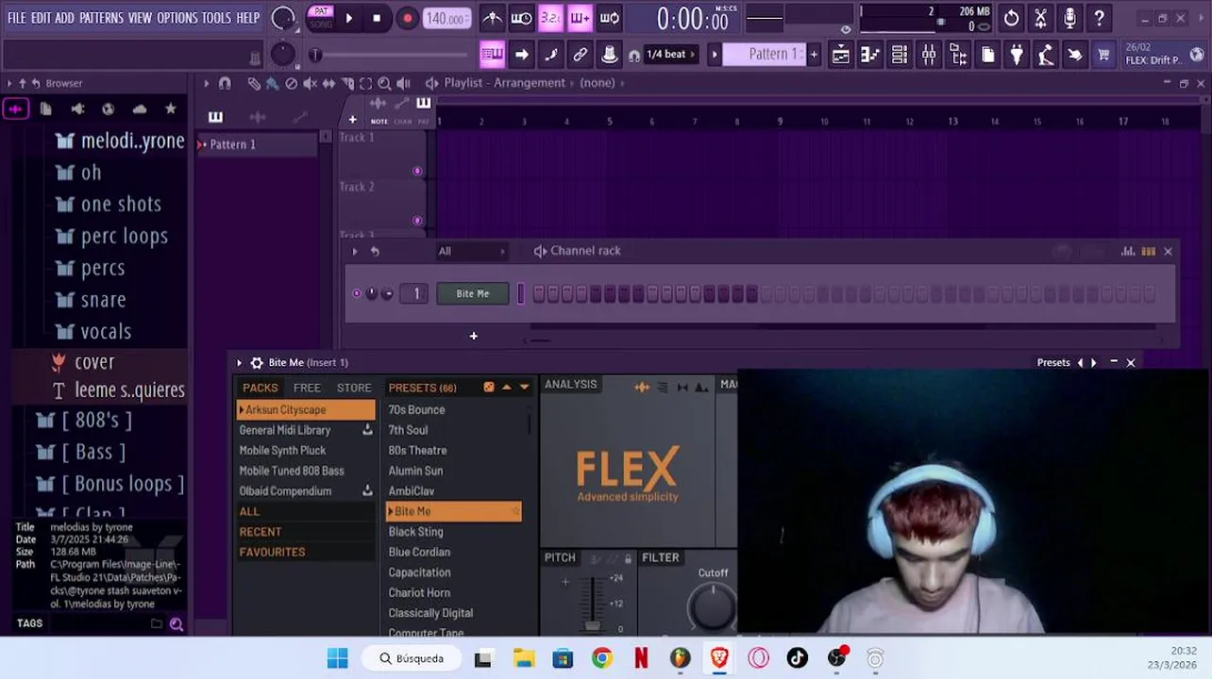The height and width of the screenshot is (679, 1212).
Task: Download the General Midi Library pack
Action: point(367,430)
